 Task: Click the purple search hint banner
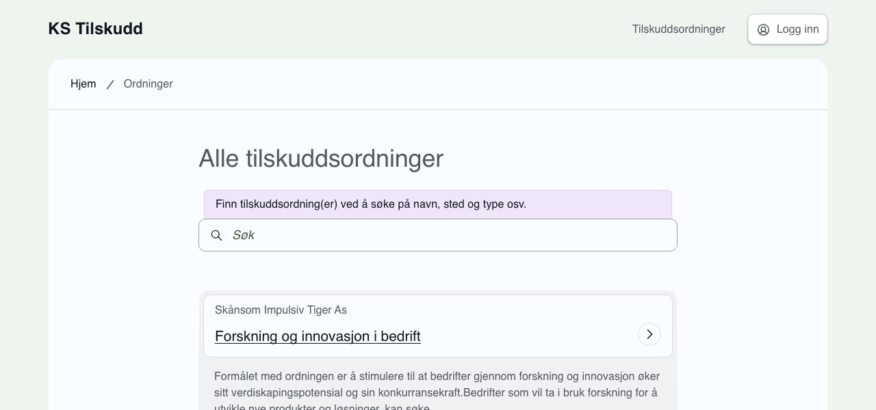[438, 204]
